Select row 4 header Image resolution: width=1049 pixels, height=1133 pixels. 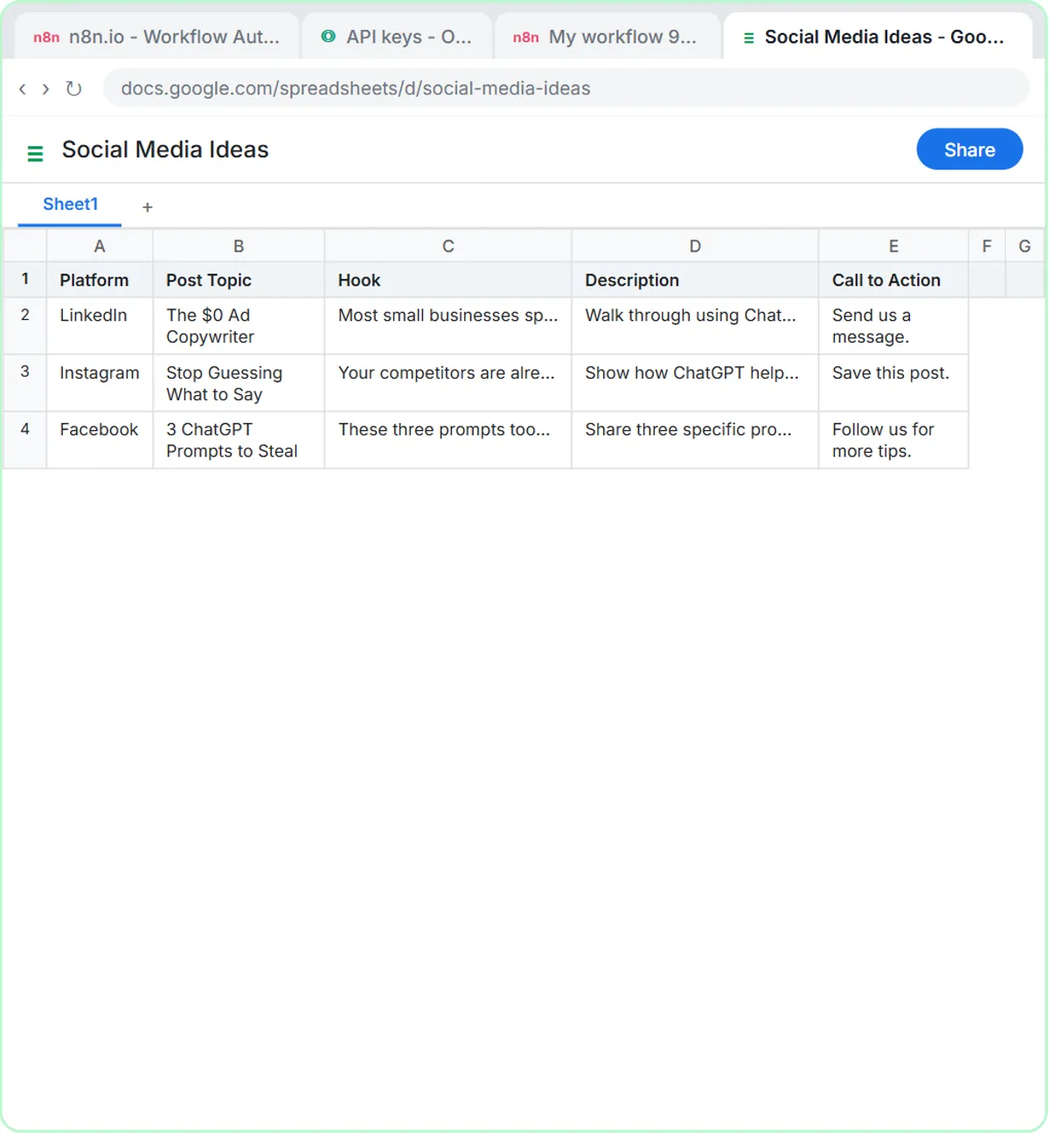click(25, 440)
